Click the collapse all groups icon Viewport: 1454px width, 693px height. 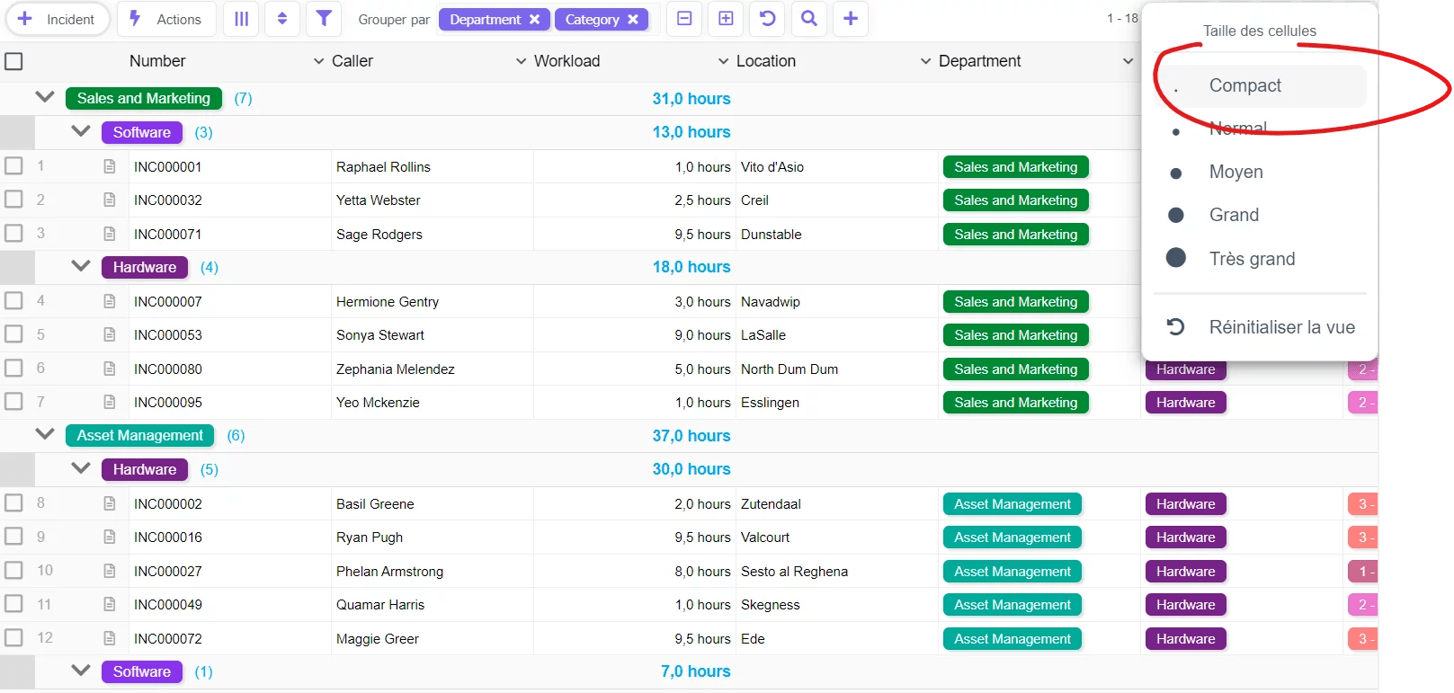pyautogui.click(x=684, y=19)
